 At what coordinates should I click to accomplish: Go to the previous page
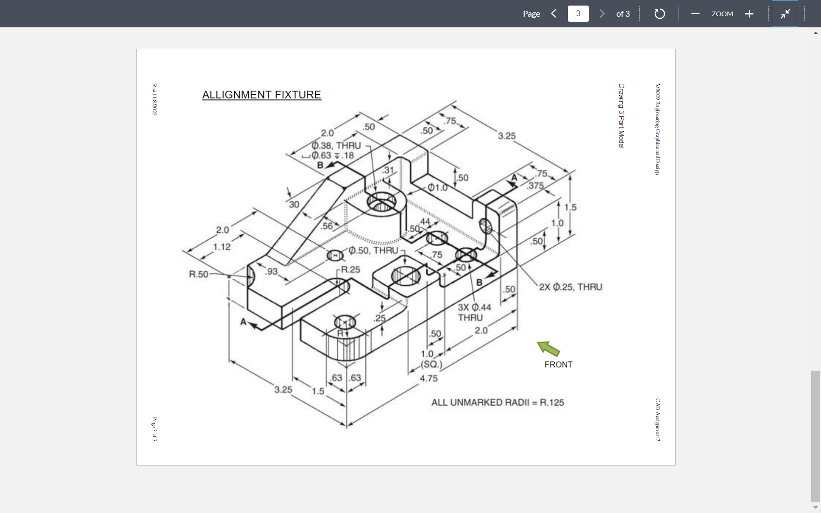tap(553, 14)
